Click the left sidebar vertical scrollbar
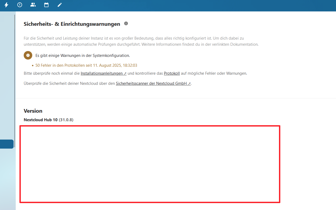 [x=15, y=81]
